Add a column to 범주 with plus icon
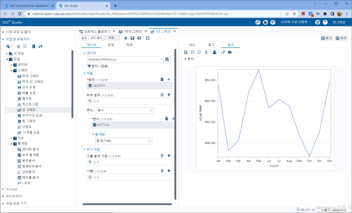 (x=169, y=79)
